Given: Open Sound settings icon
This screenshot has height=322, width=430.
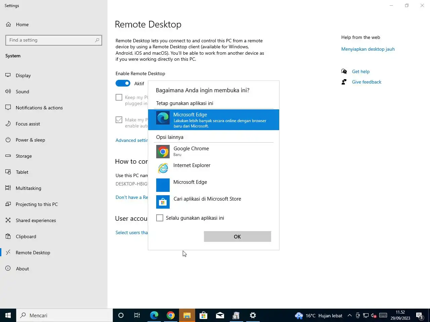Looking at the screenshot, I should tap(8, 92).
